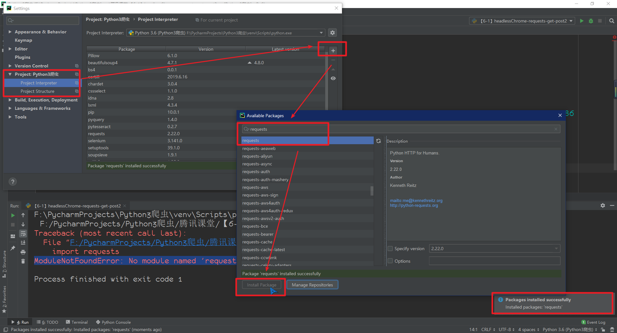The height and width of the screenshot is (333, 617).
Task: Click the stop button in main toolbar
Action: [x=600, y=21]
